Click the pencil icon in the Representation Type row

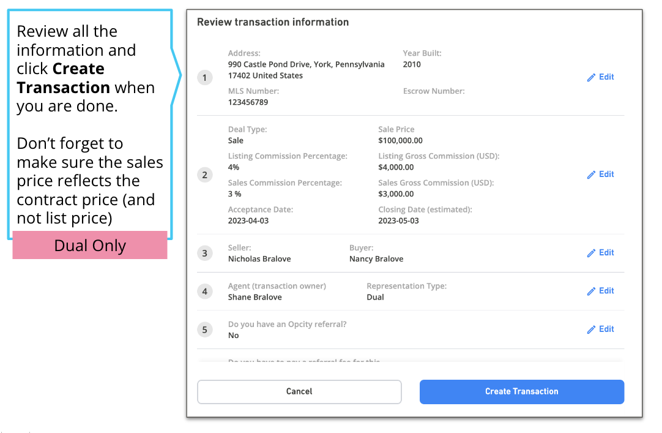pyautogui.click(x=591, y=291)
